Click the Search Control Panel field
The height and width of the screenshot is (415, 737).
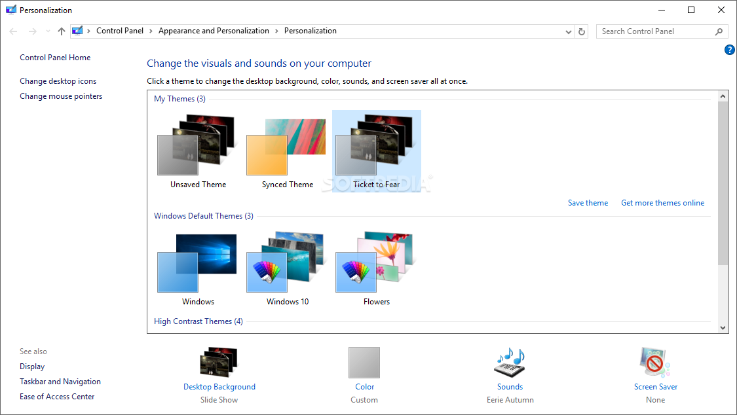pos(662,31)
